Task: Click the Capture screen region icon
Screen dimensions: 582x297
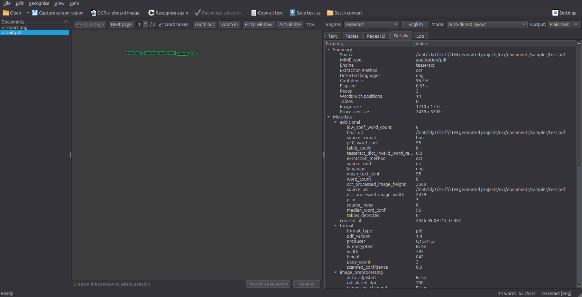Action: point(35,13)
